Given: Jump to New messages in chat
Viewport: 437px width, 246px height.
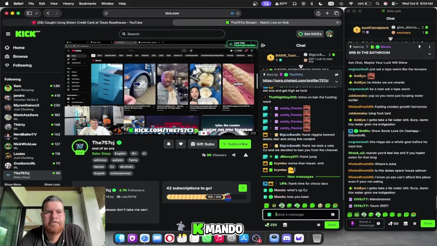Looking at the screenshot, I should pos(300,177).
